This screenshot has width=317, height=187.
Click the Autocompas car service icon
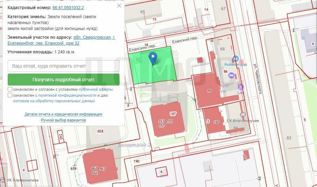[235, 59]
